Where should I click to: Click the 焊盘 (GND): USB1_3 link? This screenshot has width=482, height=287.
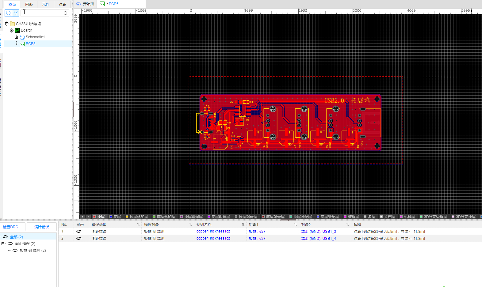coord(319,232)
